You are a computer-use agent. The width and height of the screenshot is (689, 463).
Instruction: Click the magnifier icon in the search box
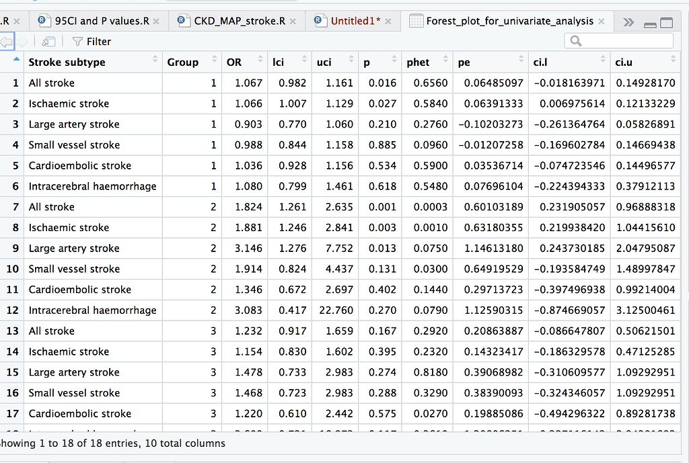coord(575,41)
